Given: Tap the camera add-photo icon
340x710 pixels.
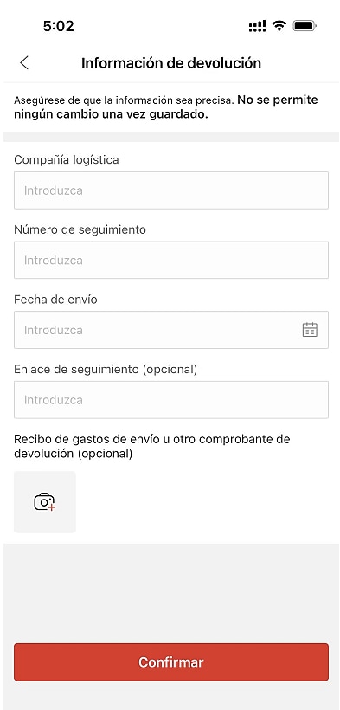Looking at the screenshot, I should tap(45, 501).
